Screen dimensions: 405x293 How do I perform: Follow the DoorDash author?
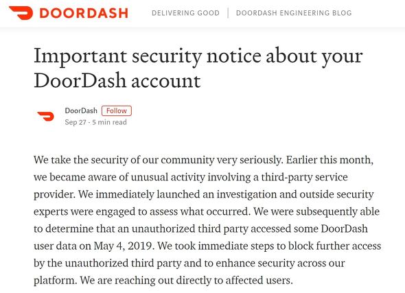tap(117, 110)
